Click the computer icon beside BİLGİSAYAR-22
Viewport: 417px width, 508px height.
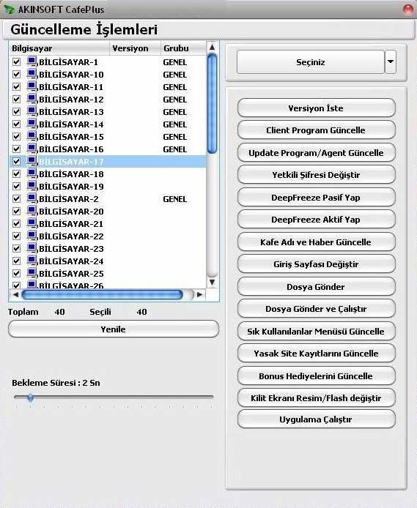[x=32, y=236]
